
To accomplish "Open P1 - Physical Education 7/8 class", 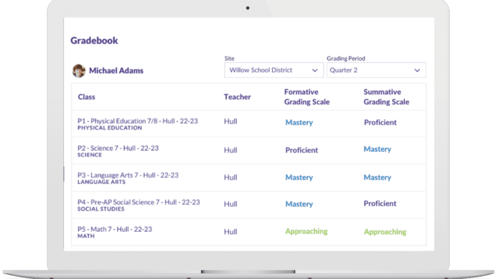I will click(138, 121).
